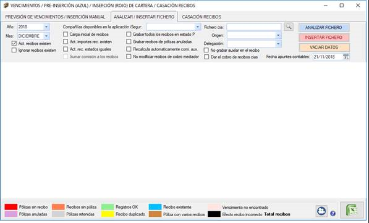Check Dar el cobro de recibos cias
The width and height of the screenshot is (369, 223).
tap(206, 57)
